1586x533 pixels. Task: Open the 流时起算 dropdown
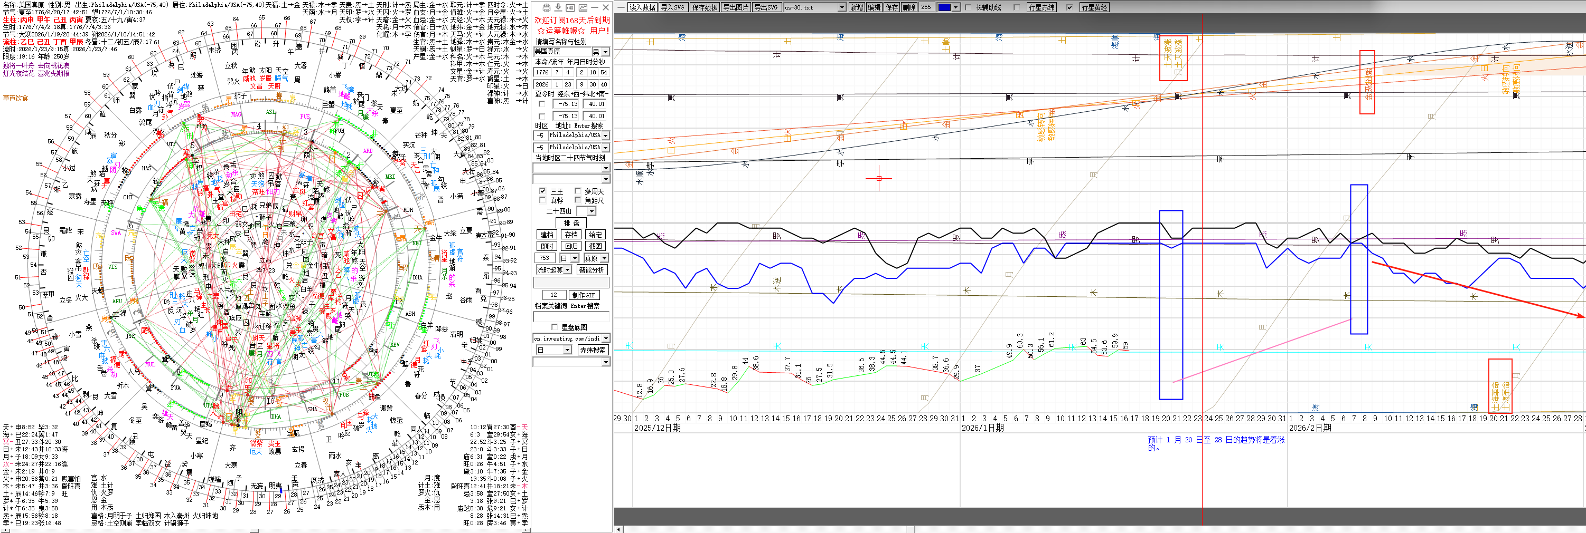pyautogui.click(x=567, y=270)
